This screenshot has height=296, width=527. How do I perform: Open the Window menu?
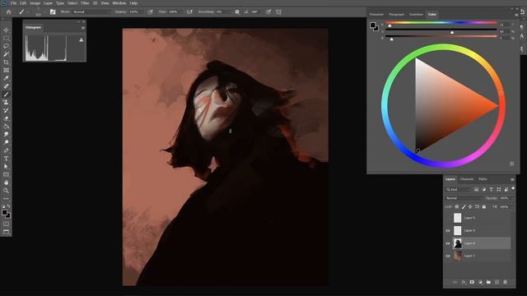click(x=119, y=3)
